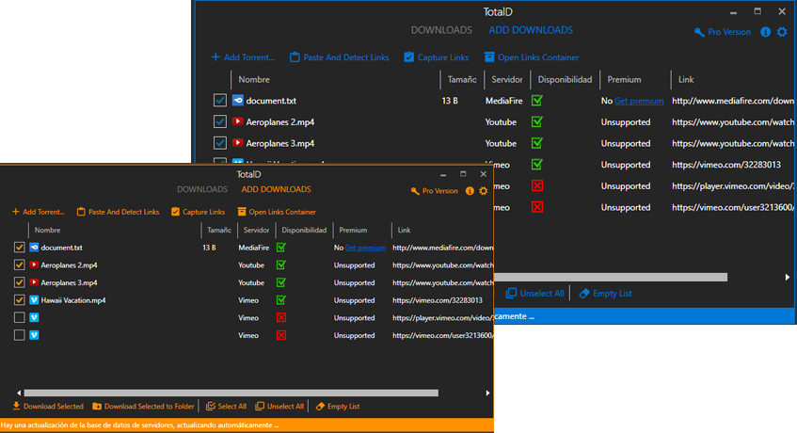Click MediaFire icon beside document.txt, blue window

237,101
